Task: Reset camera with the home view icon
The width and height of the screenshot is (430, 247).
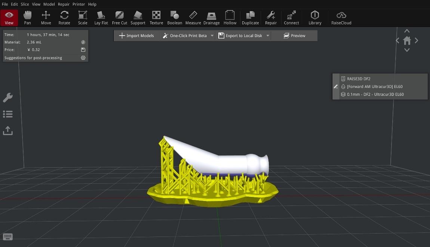Action: (407, 40)
